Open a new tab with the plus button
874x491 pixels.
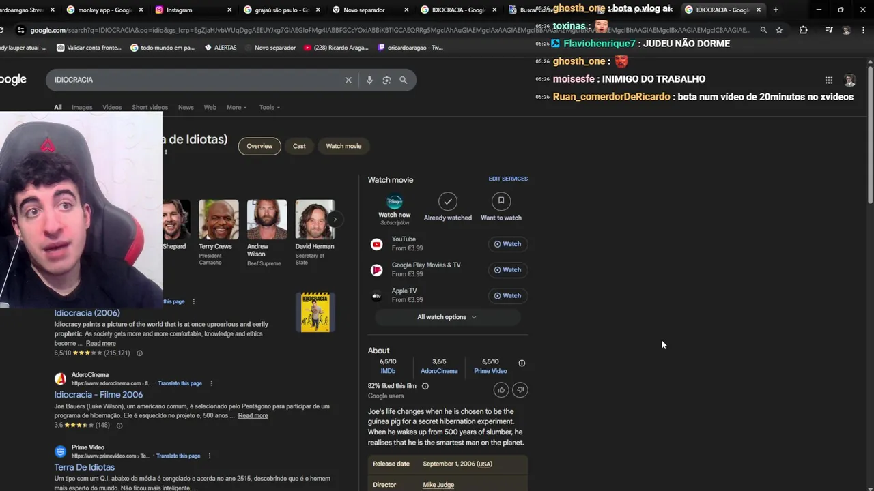click(776, 10)
